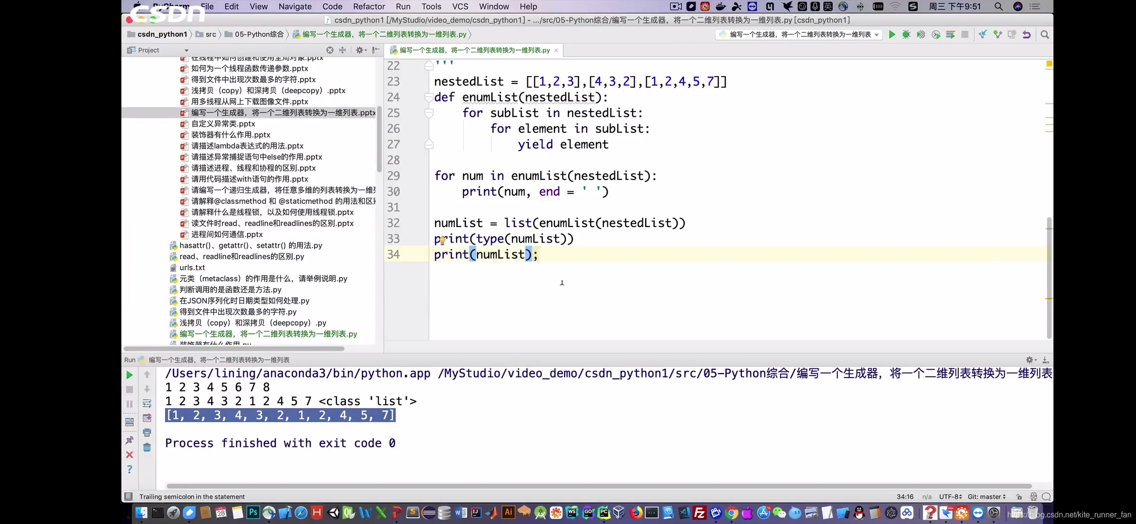Toggle pin tab in Run panel
This screenshot has width=1136, height=524.
(x=129, y=440)
